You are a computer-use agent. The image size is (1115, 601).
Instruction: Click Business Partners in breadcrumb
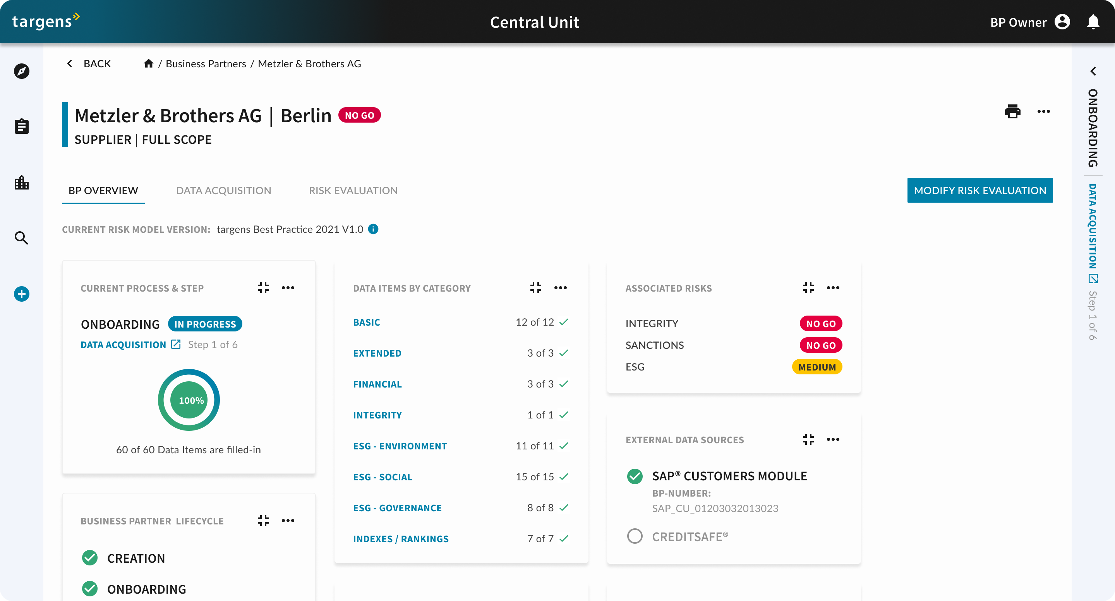(206, 63)
